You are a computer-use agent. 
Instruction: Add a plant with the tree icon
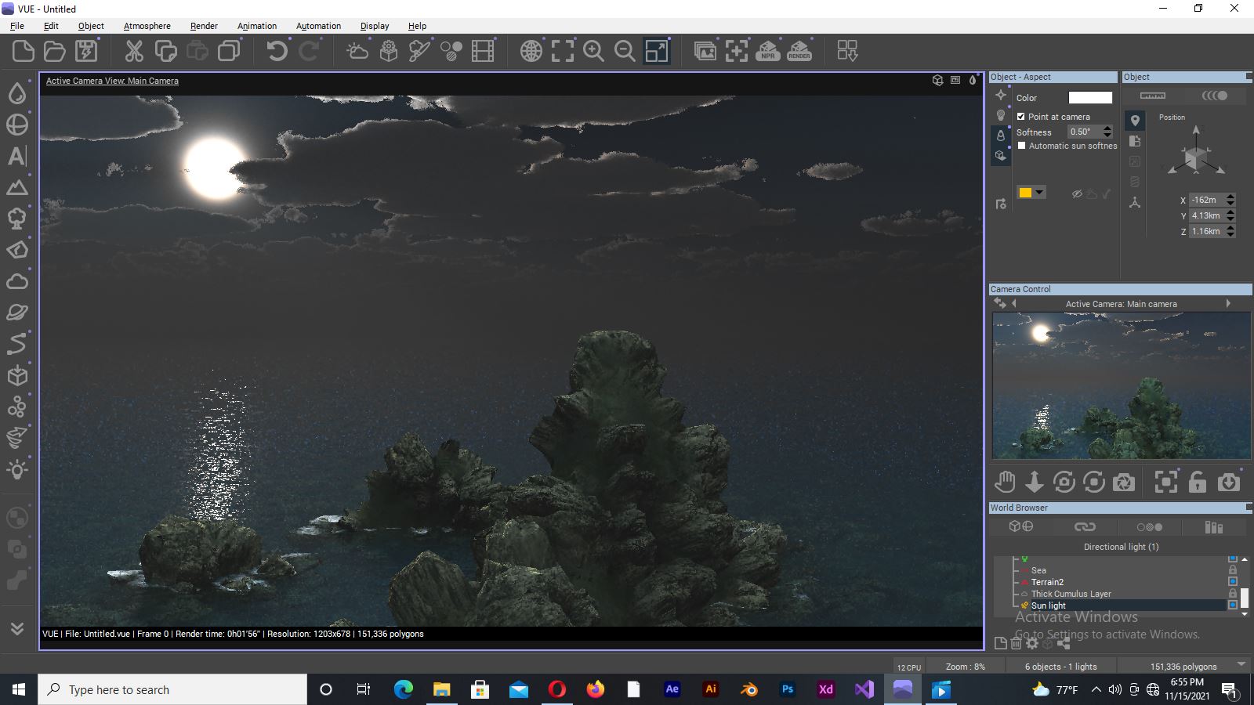pos(17,219)
